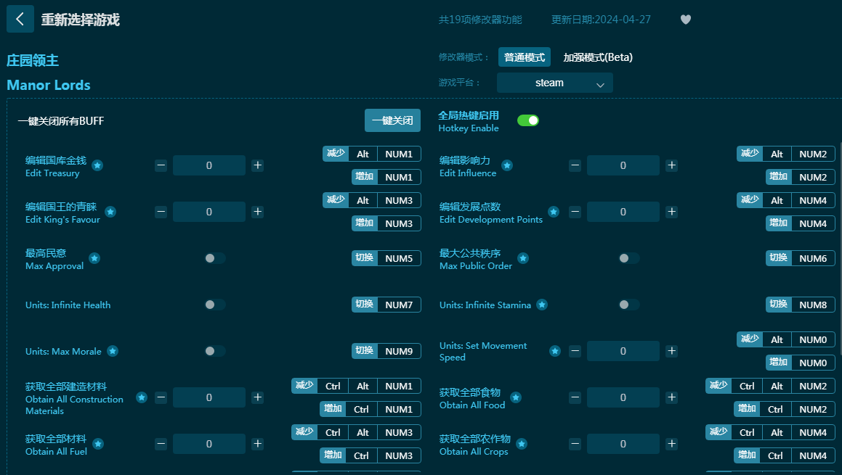Click Edit Influence value input field
The height and width of the screenshot is (475, 842).
[x=623, y=165]
